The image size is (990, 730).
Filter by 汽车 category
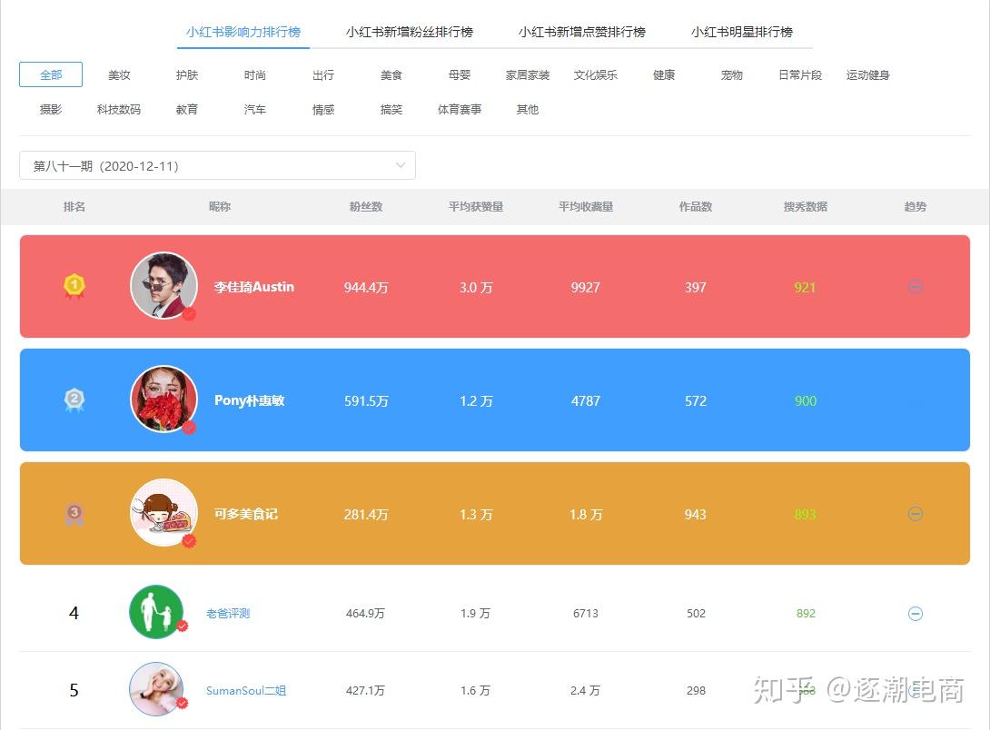(x=255, y=109)
